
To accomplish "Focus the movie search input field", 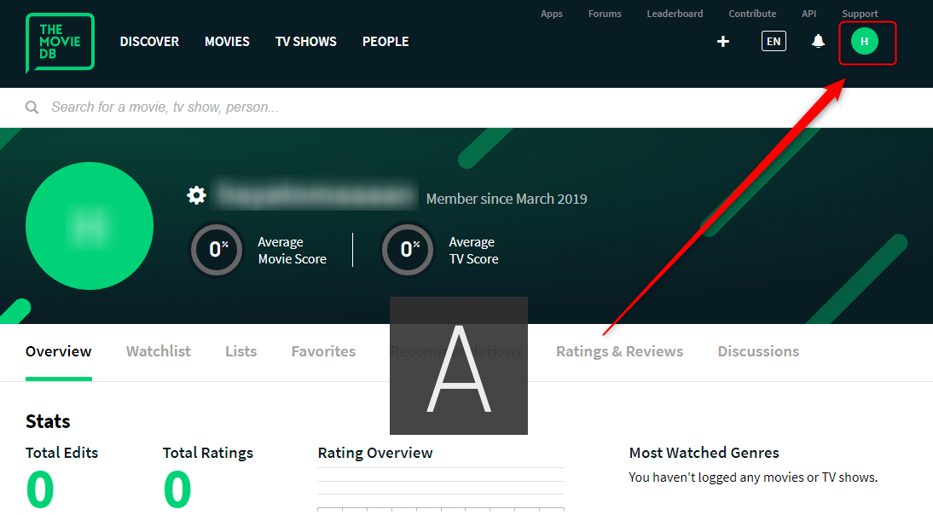I will coord(341,107).
